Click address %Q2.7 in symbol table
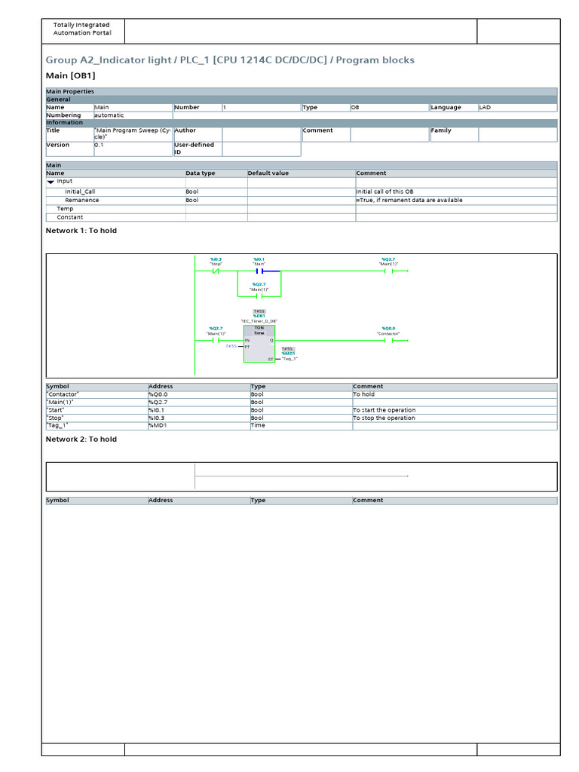This screenshot has width=579, height=772. [158, 403]
